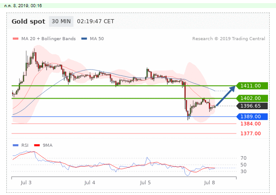Click the Research © 2019 Trading Central credit

point(229,39)
